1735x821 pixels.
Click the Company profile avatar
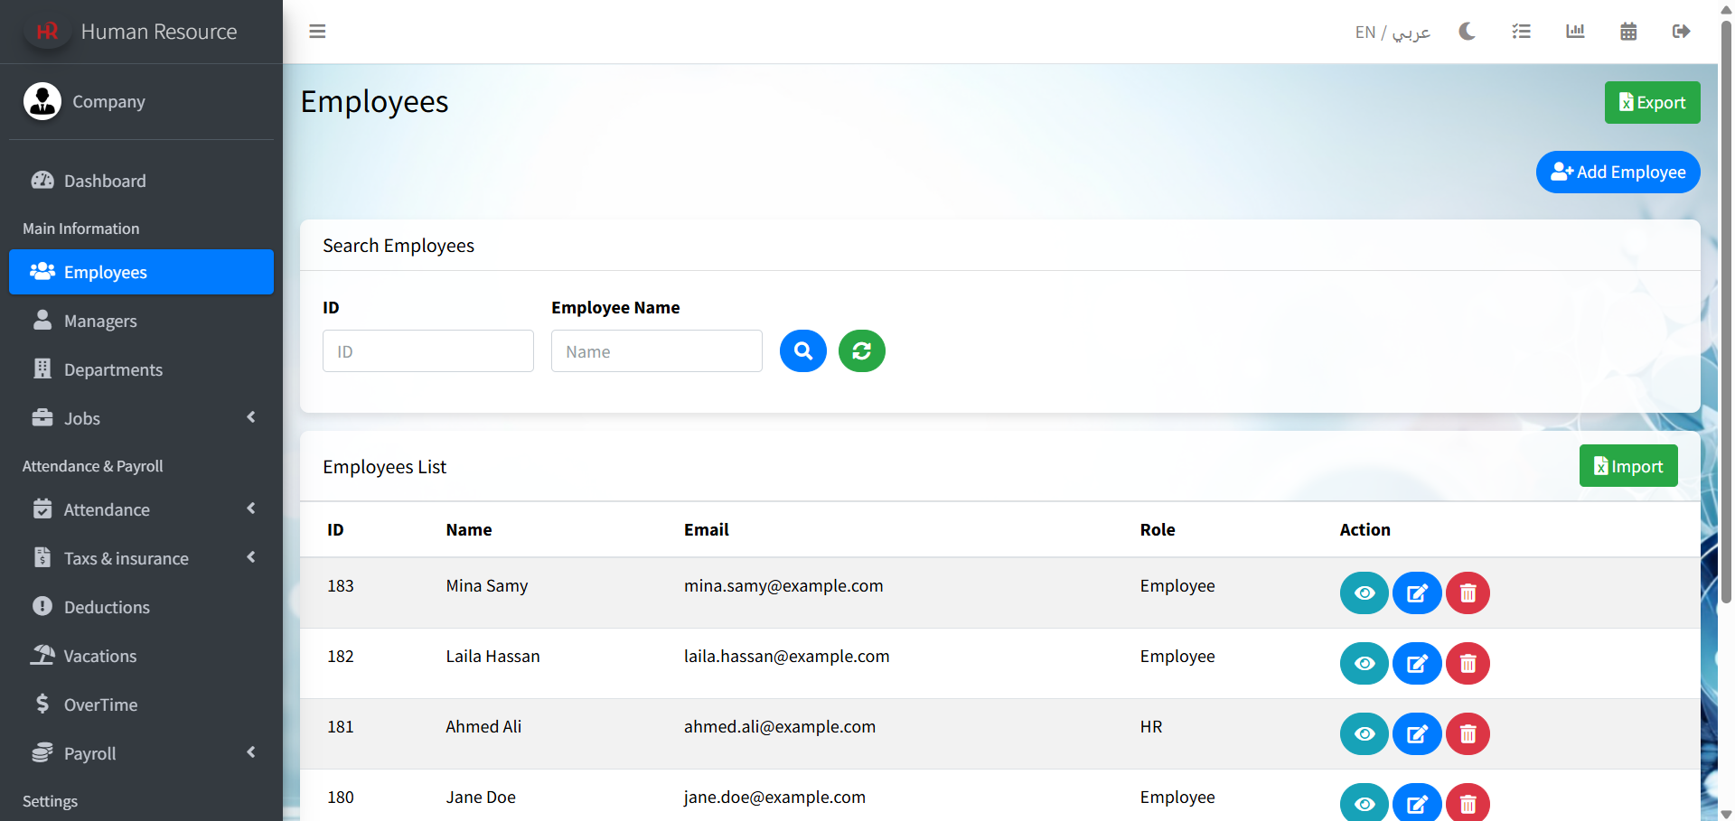[x=42, y=101]
